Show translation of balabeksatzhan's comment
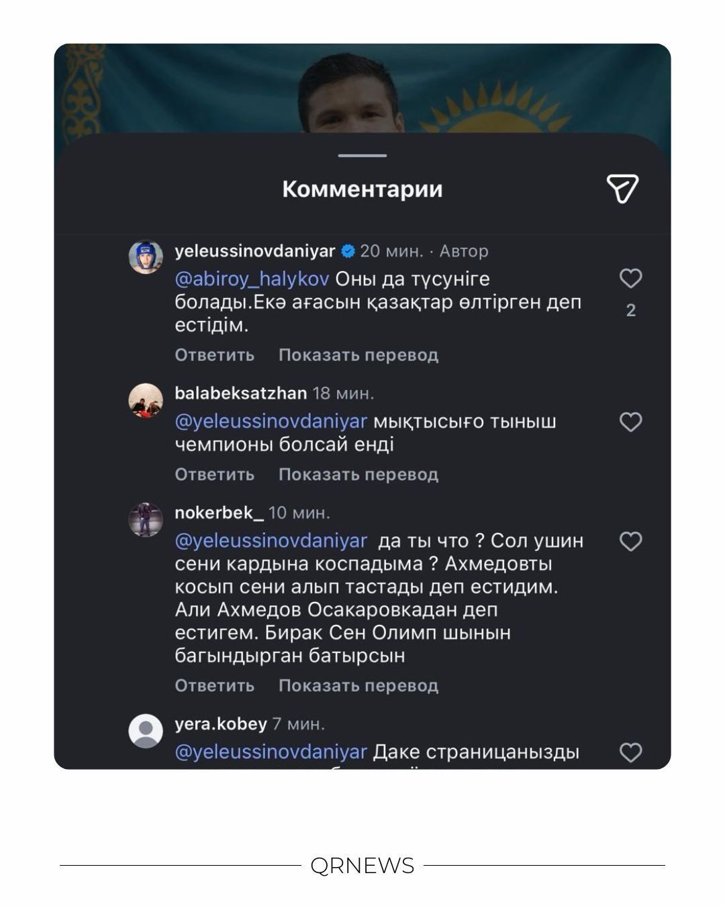 [358, 474]
